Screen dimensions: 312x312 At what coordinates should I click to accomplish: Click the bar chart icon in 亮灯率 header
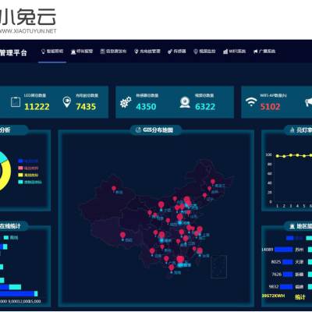[292, 129]
